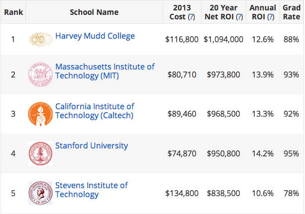The height and width of the screenshot is (214, 305).
Task: Click Stanford's 14.2% annual ROI cell
Action: pyautogui.click(x=263, y=153)
